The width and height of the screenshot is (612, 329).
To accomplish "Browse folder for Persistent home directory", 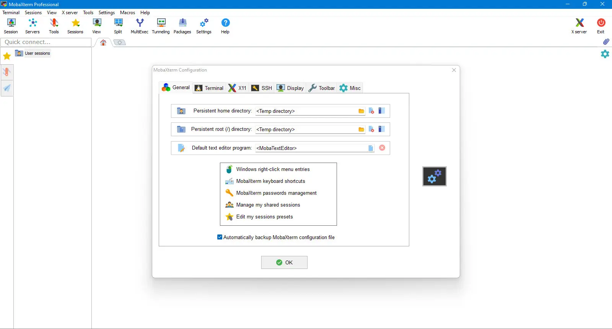I will 361,111.
